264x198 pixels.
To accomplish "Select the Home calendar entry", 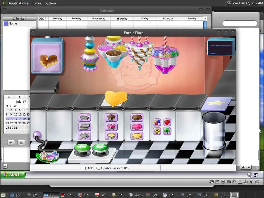I will click(13, 23).
